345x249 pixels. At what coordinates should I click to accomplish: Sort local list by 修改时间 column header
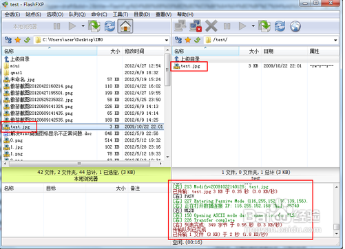coord(143,51)
